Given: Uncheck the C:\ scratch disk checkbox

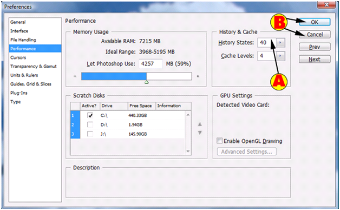Looking at the screenshot, I should pos(90,115).
